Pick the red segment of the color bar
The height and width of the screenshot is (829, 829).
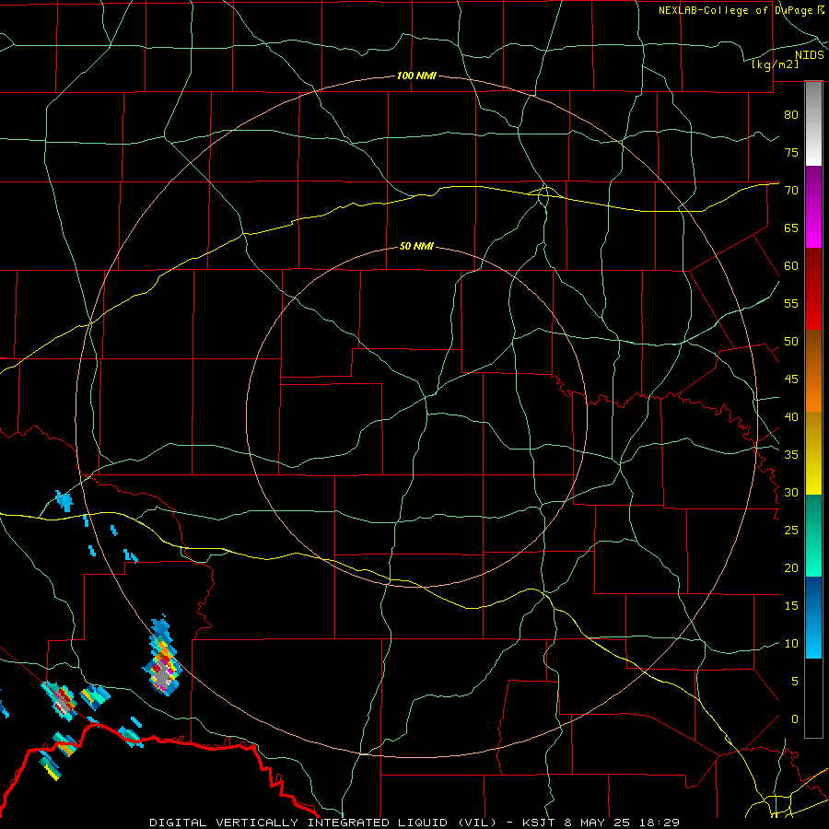click(x=813, y=289)
